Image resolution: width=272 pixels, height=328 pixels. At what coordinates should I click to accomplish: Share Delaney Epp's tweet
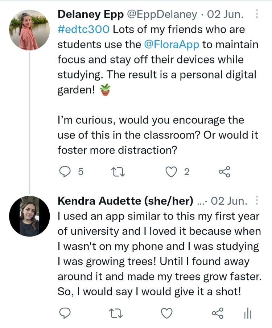pyautogui.click(x=224, y=172)
